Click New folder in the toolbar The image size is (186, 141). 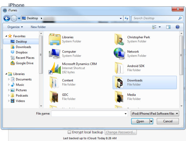click(x=38, y=27)
